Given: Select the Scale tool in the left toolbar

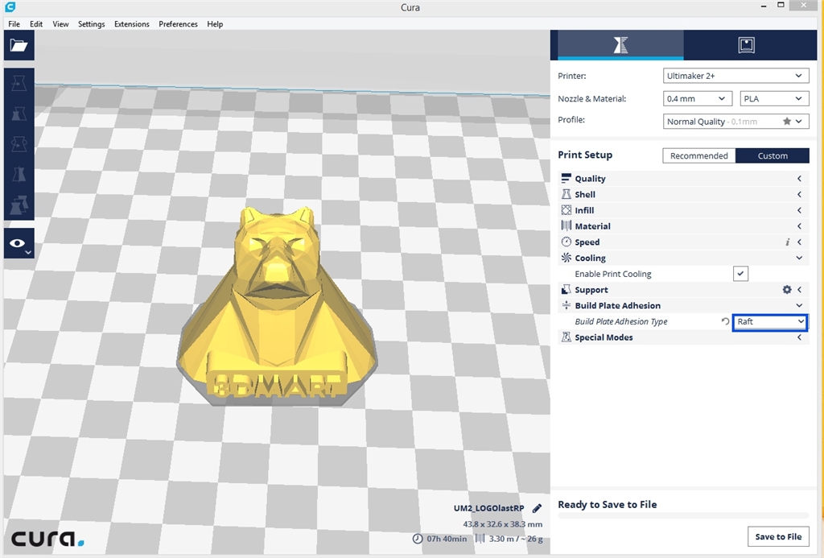Looking at the screenshot, I should [18, 114].
